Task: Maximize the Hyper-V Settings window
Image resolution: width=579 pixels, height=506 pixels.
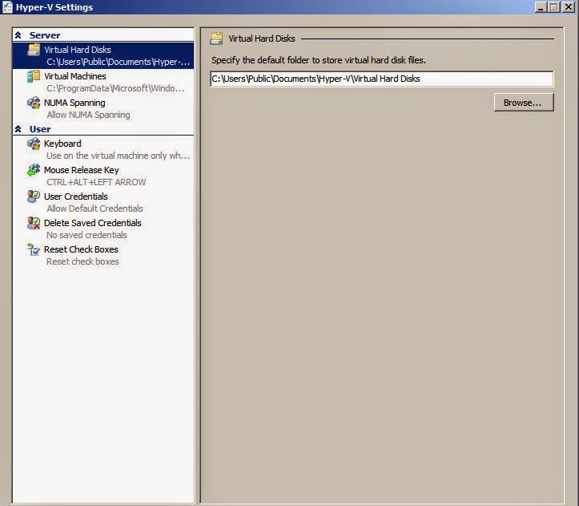Action: click(554, 6)
